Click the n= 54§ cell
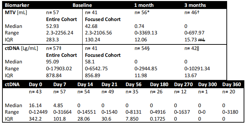245x124 pixels. click(142, 48)
